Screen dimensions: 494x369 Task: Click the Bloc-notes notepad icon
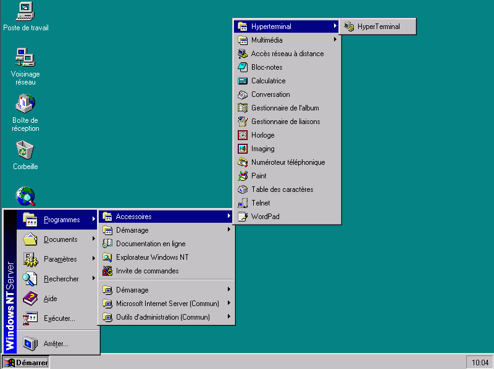(243, 67)
